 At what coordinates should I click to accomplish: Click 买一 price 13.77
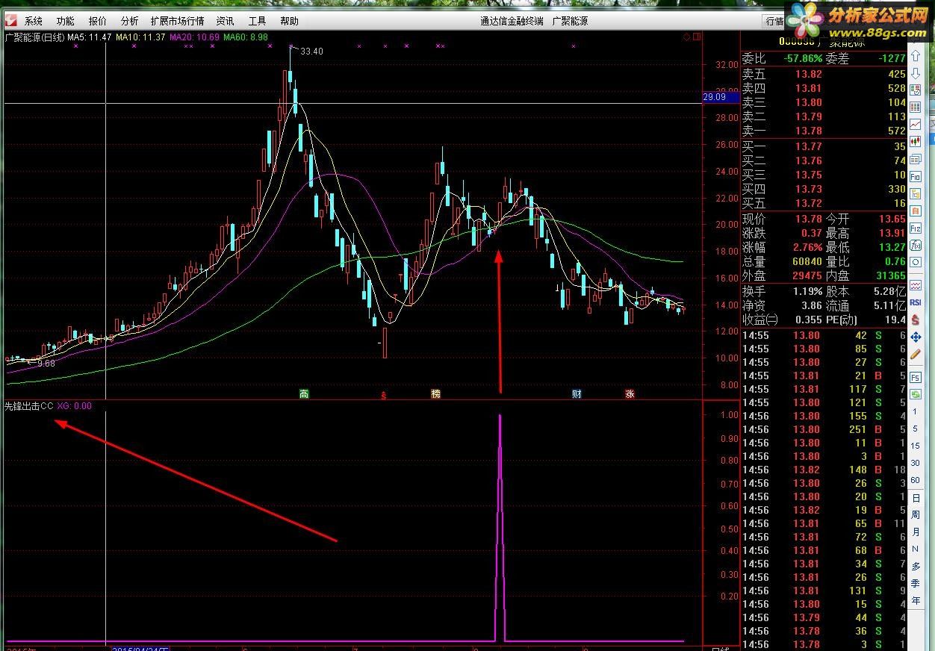[x=808, y=146]
